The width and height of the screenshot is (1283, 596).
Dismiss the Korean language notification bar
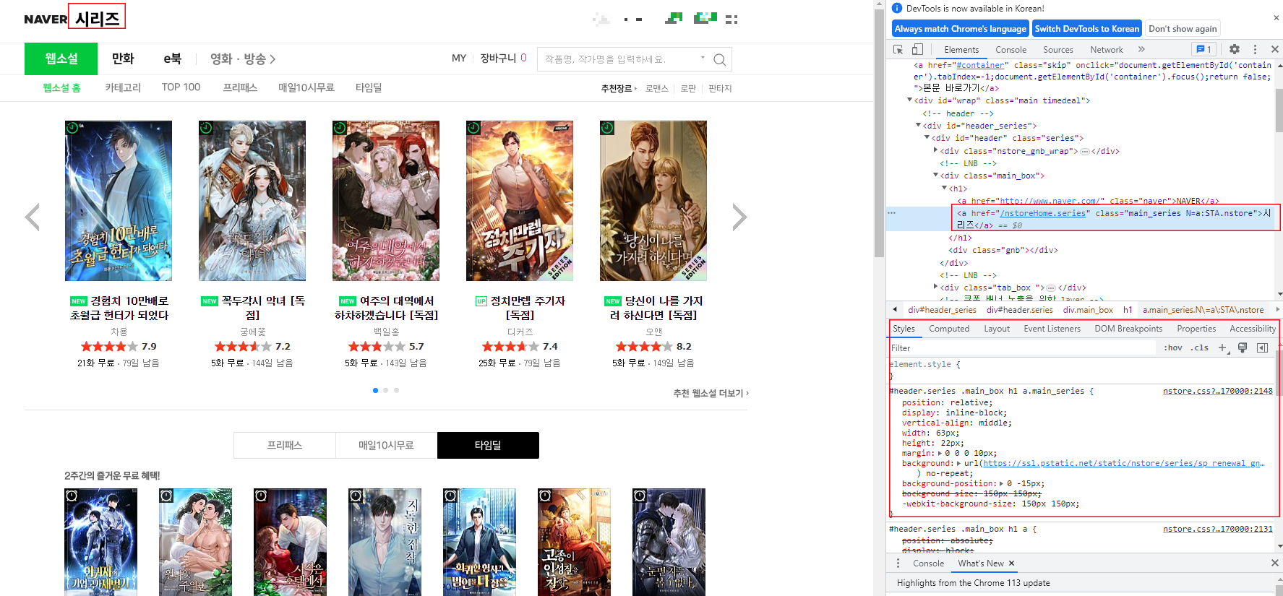[1276, 18]
